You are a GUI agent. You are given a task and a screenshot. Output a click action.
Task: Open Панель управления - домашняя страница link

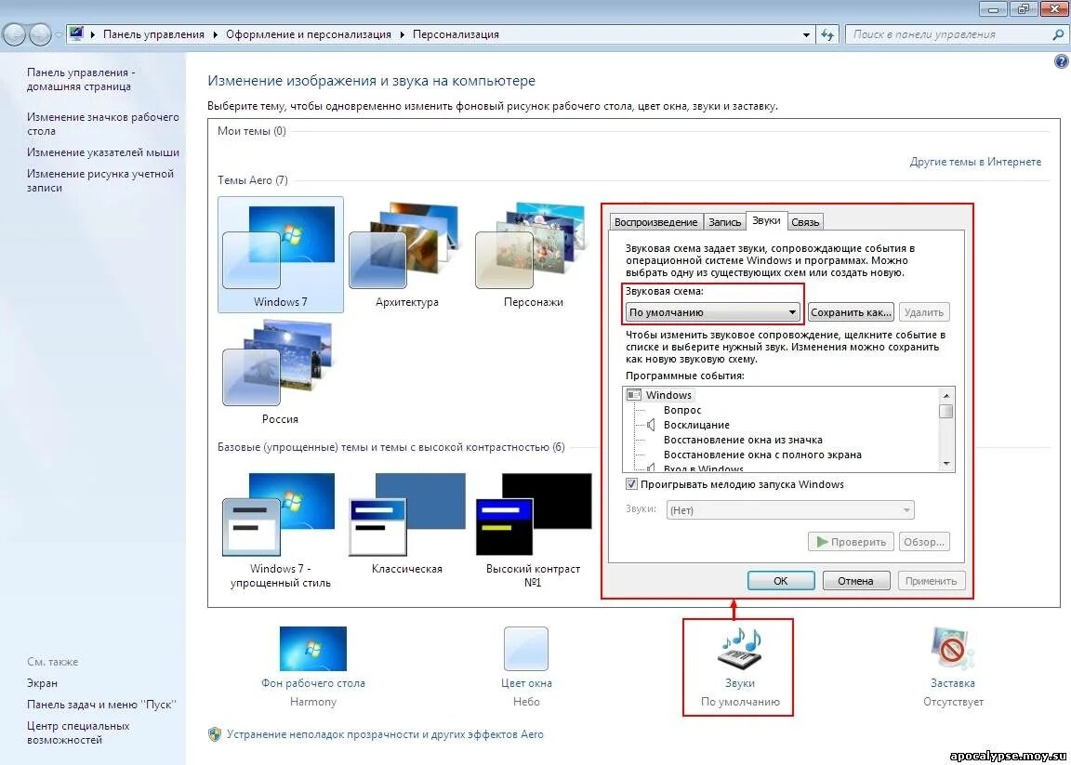pos(81,79)
